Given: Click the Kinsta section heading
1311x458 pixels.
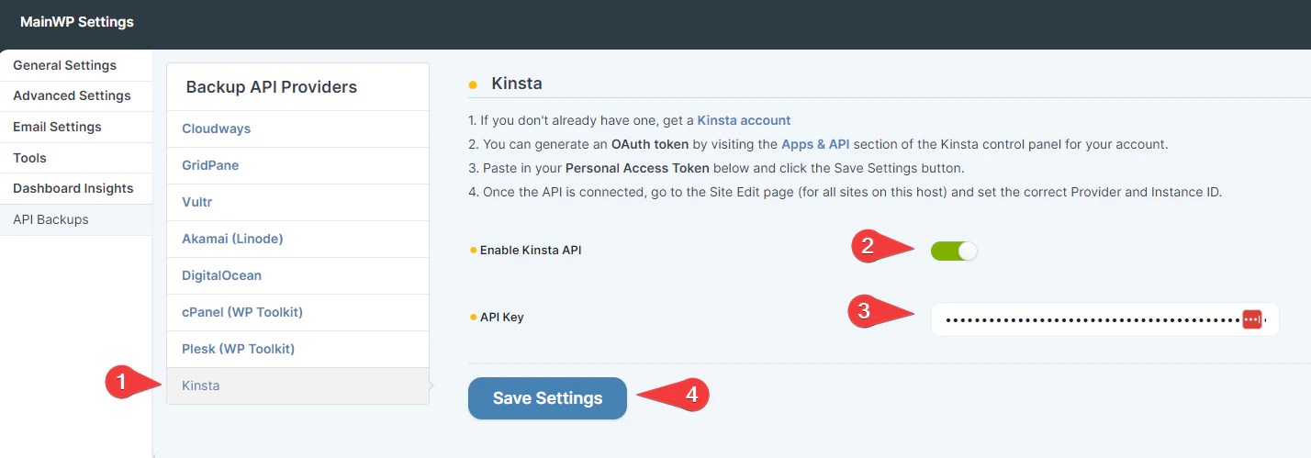Looking at the screenshot, I should coord(517,84).
